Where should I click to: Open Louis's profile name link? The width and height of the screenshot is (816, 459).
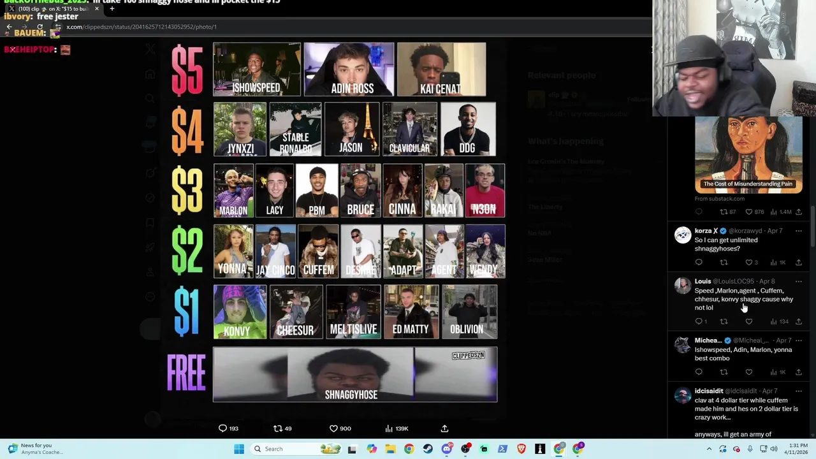click(x=703, y=281)
